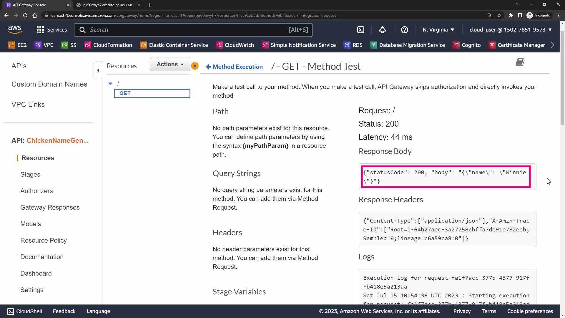The width and height of the screenshot is (565, 318).
Task: Click the notifications bell icon
Action: [382, 30]
